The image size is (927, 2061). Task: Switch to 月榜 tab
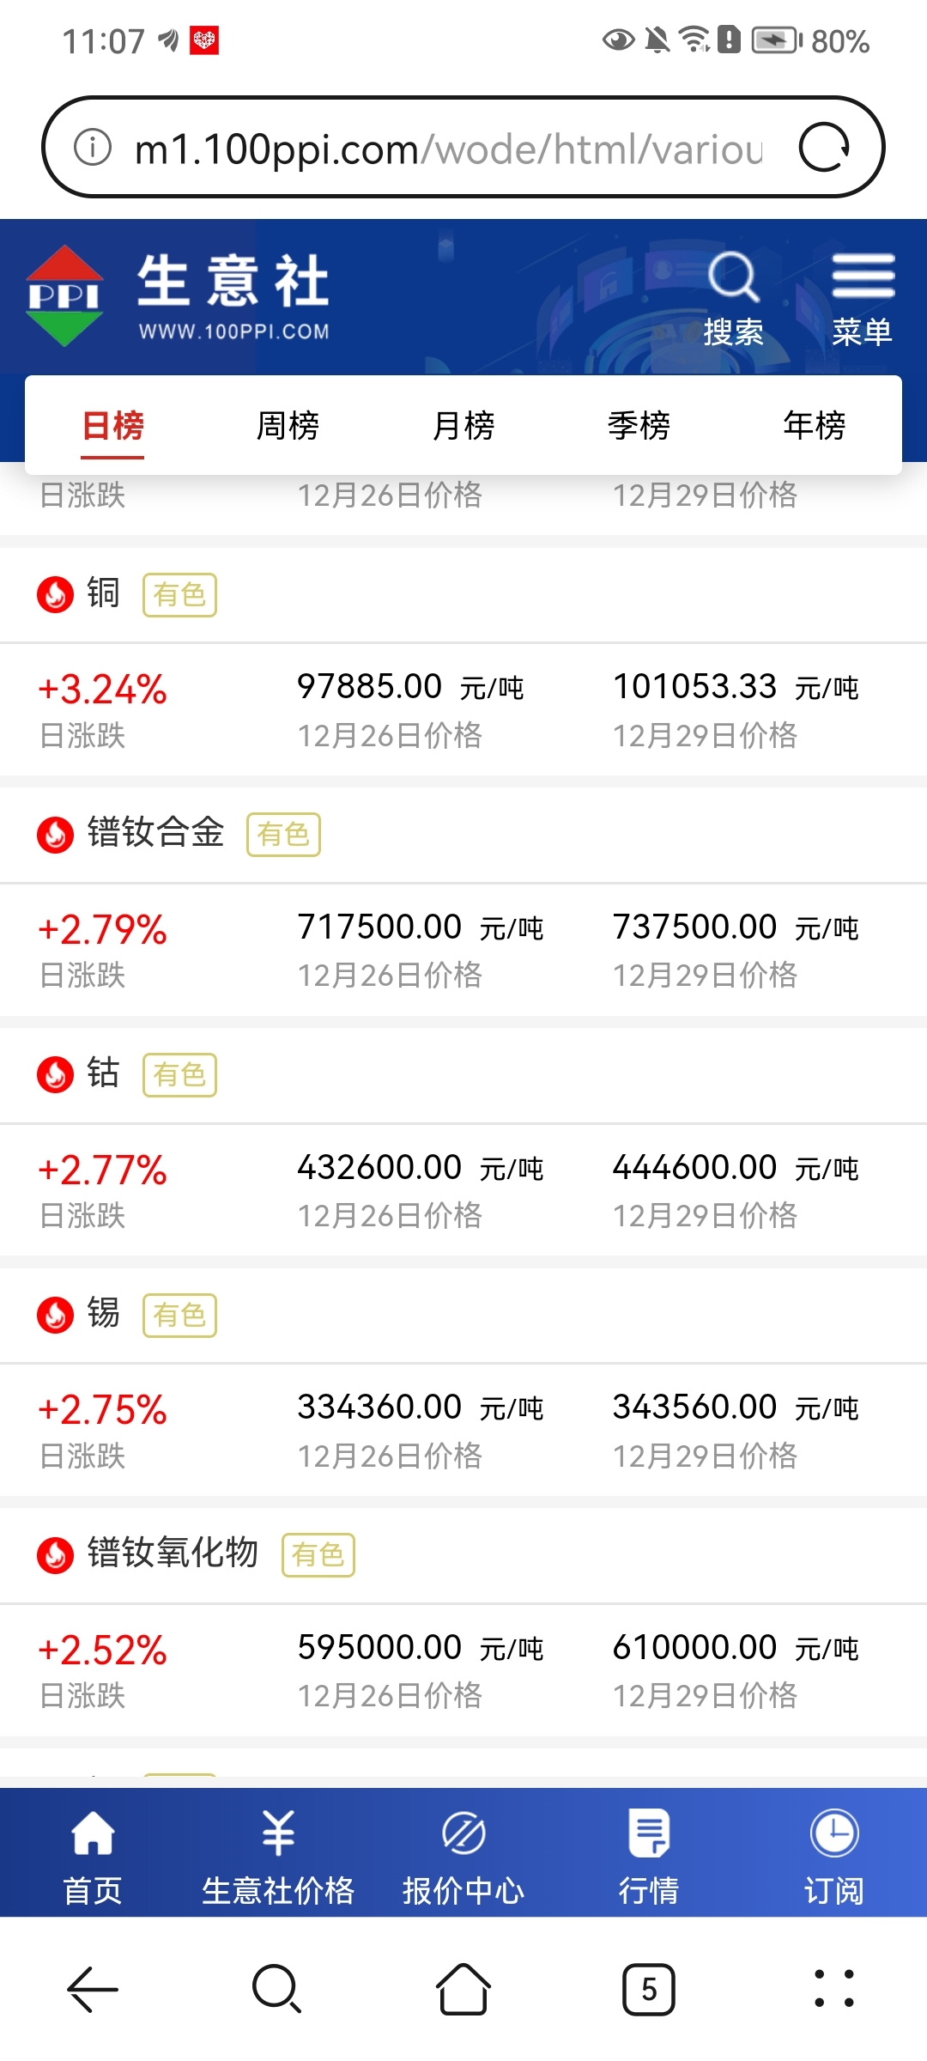click(x=463, y=425)
